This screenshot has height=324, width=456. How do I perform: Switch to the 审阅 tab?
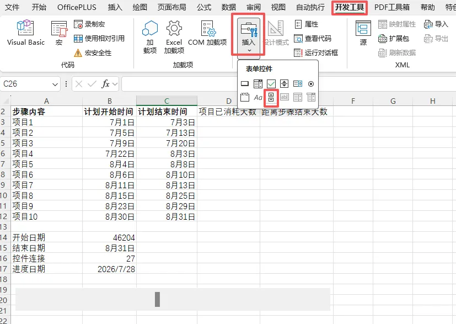(x=254, y=7)
